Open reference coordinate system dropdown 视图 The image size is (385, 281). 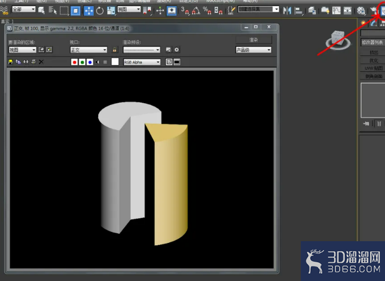(129, 10)
